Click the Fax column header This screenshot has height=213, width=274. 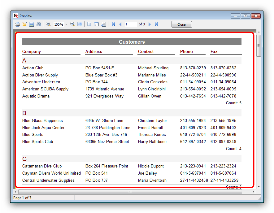pos(214,51)
